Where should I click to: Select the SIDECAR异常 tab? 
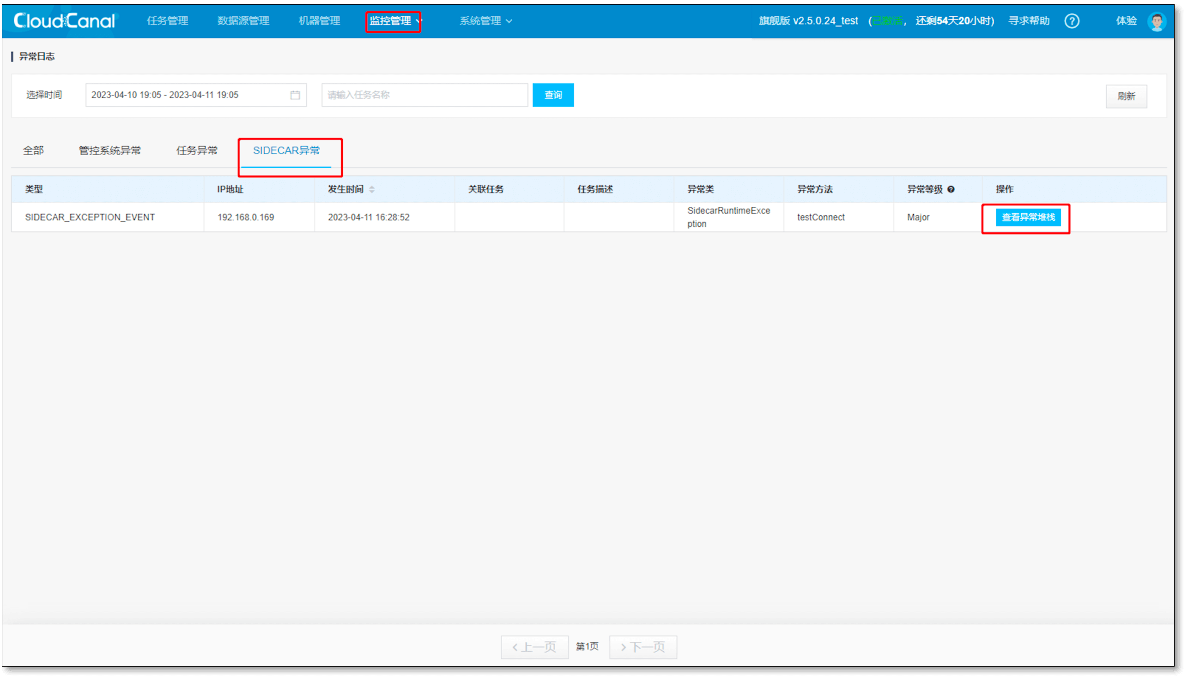point(286,150)
